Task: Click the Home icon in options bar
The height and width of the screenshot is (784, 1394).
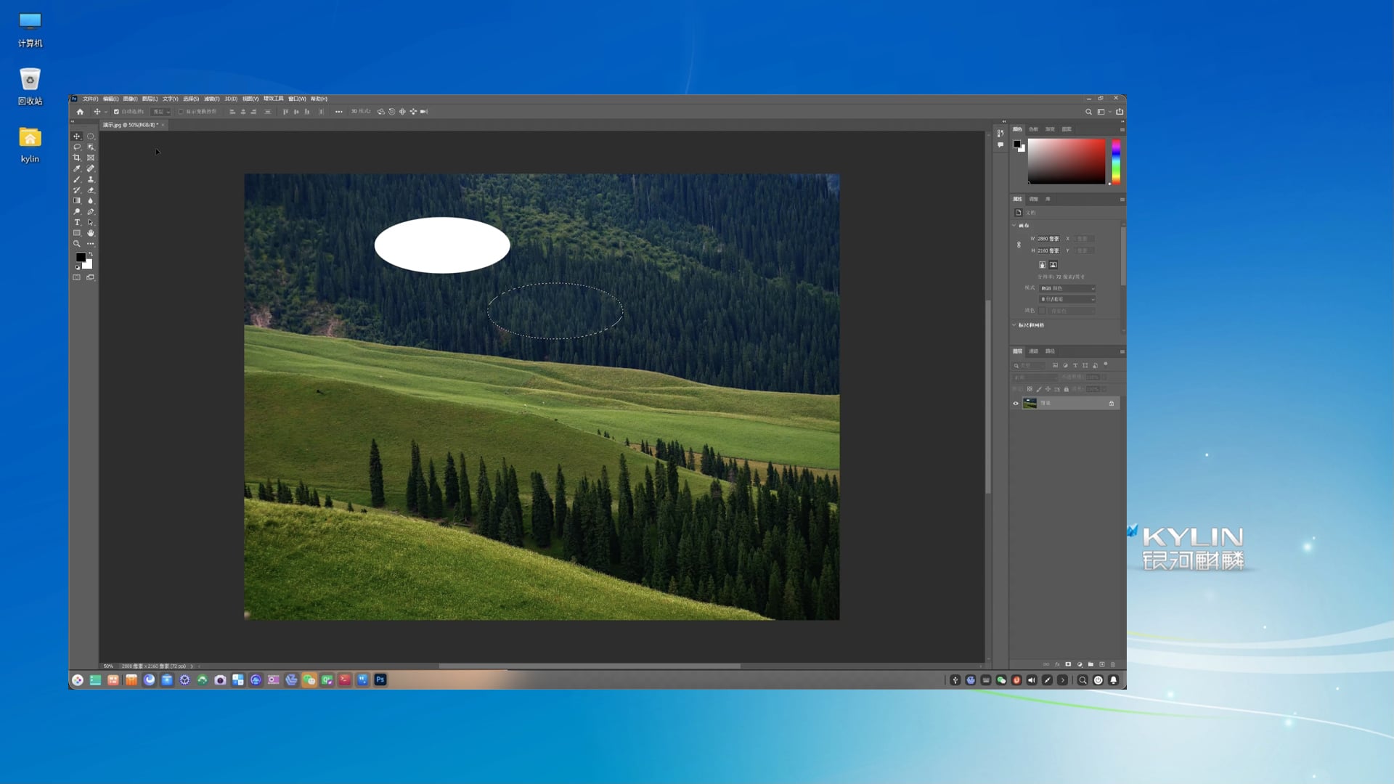Action: [80, 112]
